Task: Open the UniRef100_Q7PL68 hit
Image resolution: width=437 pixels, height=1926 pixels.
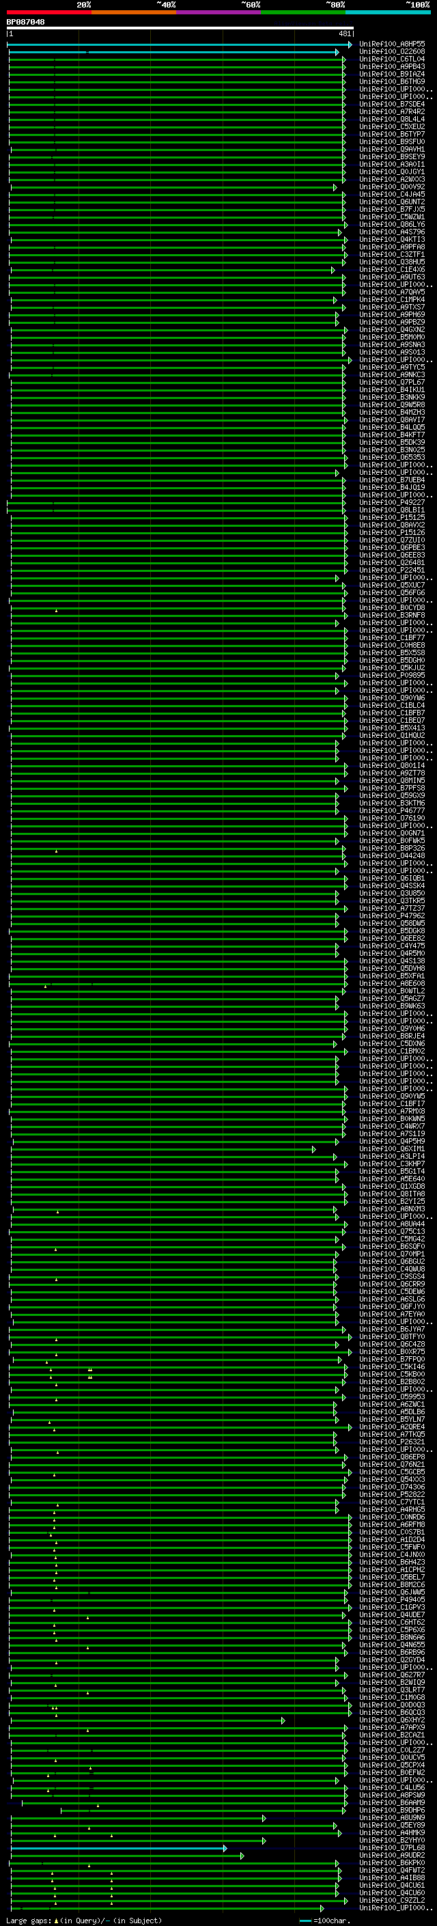Action: (x=392, y=1847)
